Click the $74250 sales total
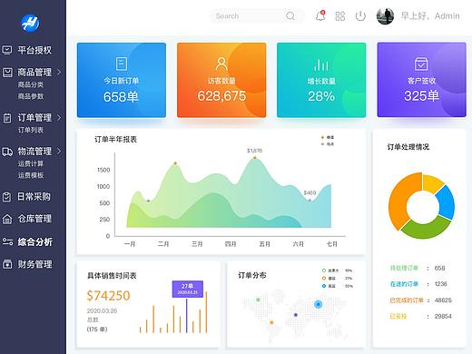Screen dimensions: 472x354 [108, 296]
